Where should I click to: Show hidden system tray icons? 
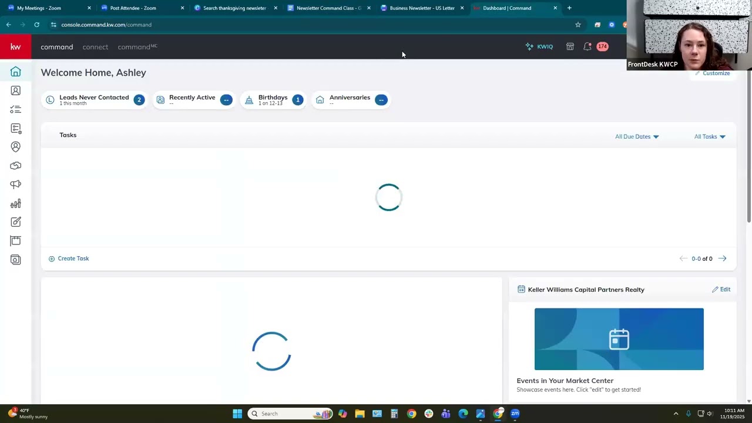click(x=676, y=414)
